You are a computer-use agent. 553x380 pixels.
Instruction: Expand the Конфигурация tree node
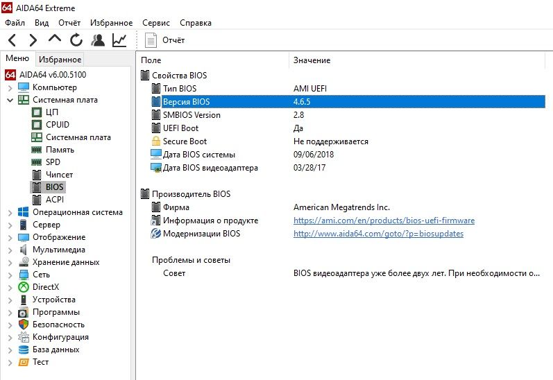click(10, 337)
